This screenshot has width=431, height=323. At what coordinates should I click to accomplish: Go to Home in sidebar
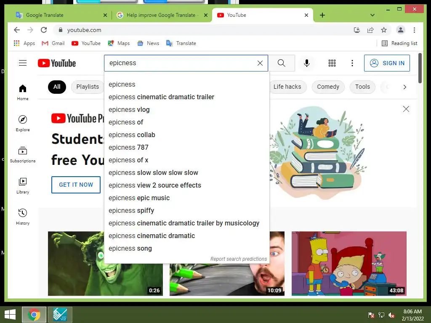23,93
